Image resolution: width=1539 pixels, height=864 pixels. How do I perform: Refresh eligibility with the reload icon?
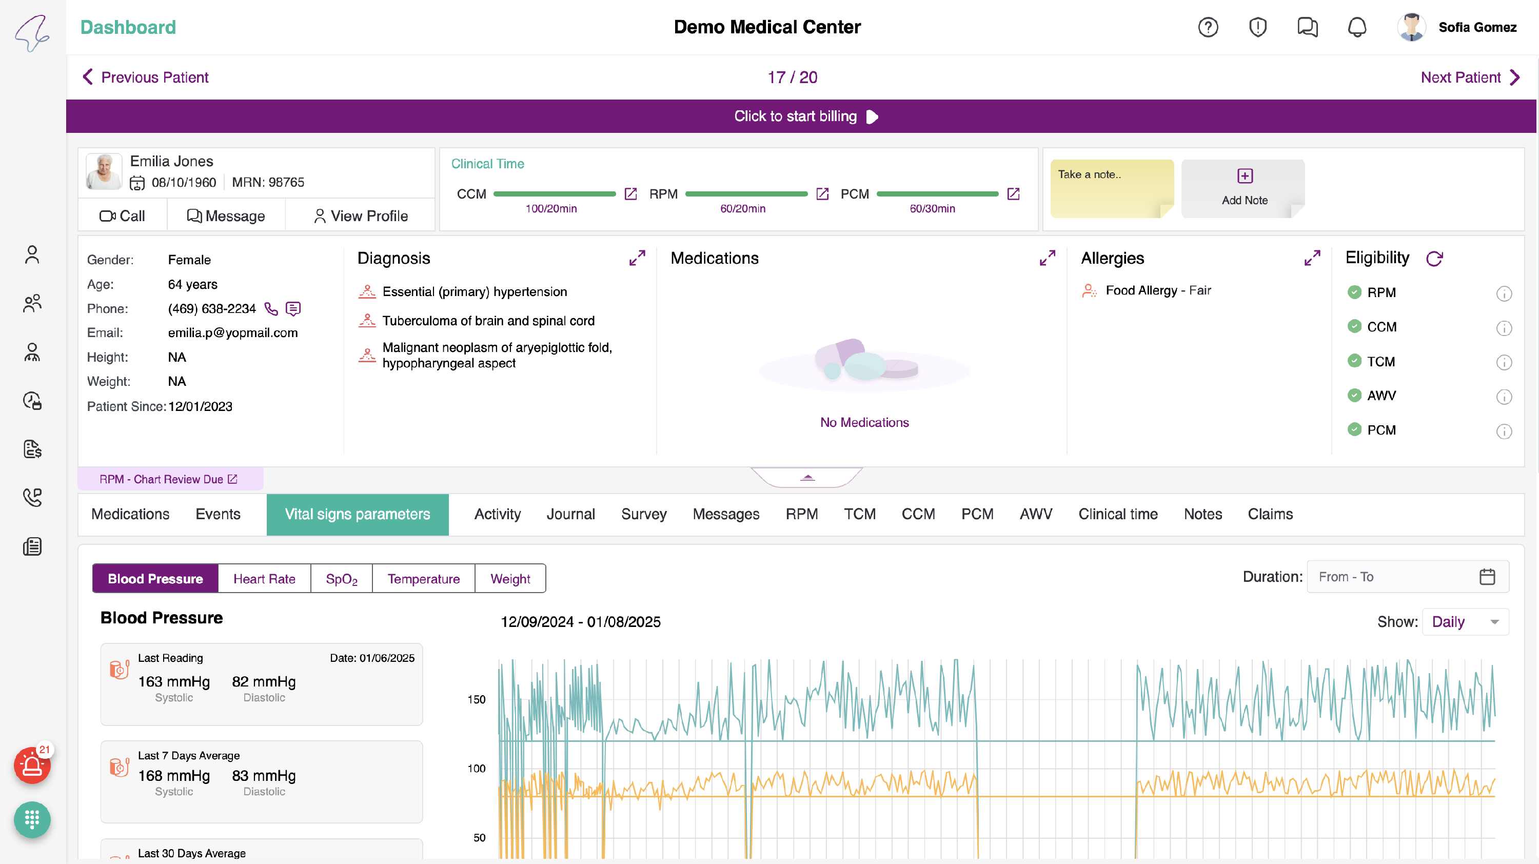1434,259
